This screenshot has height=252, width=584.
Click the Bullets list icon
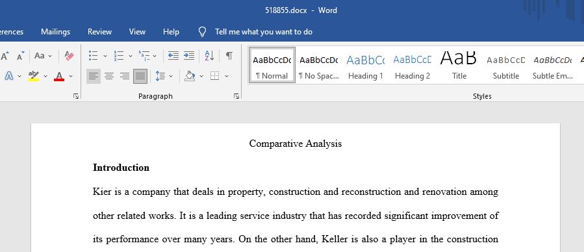pos(93,56)
